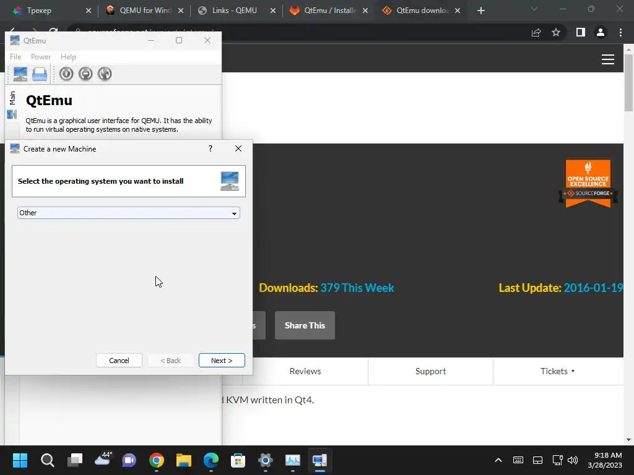Click the help question mark in wizard title
Screen dimensions: 634x475
(211, 148)
